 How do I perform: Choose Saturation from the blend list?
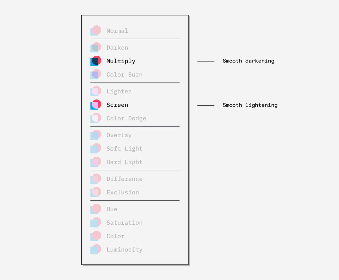(125, 223)
